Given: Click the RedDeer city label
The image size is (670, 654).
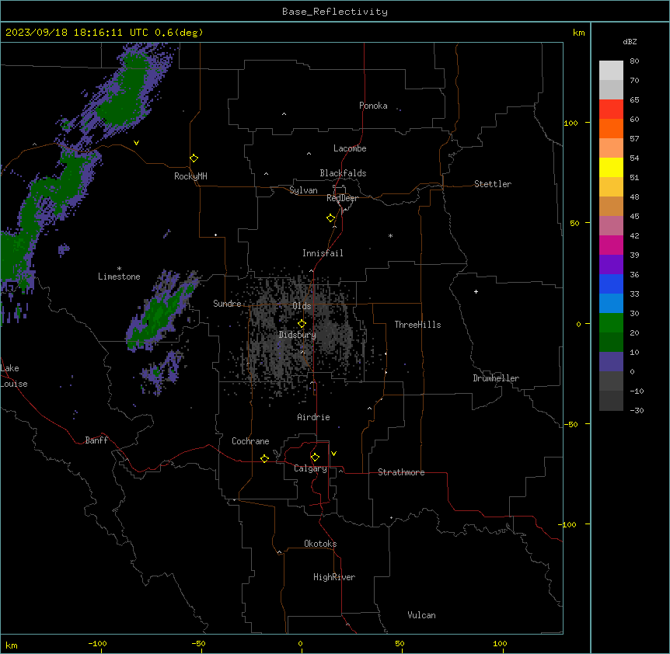Looking at the screenshot, I should 342,198.
